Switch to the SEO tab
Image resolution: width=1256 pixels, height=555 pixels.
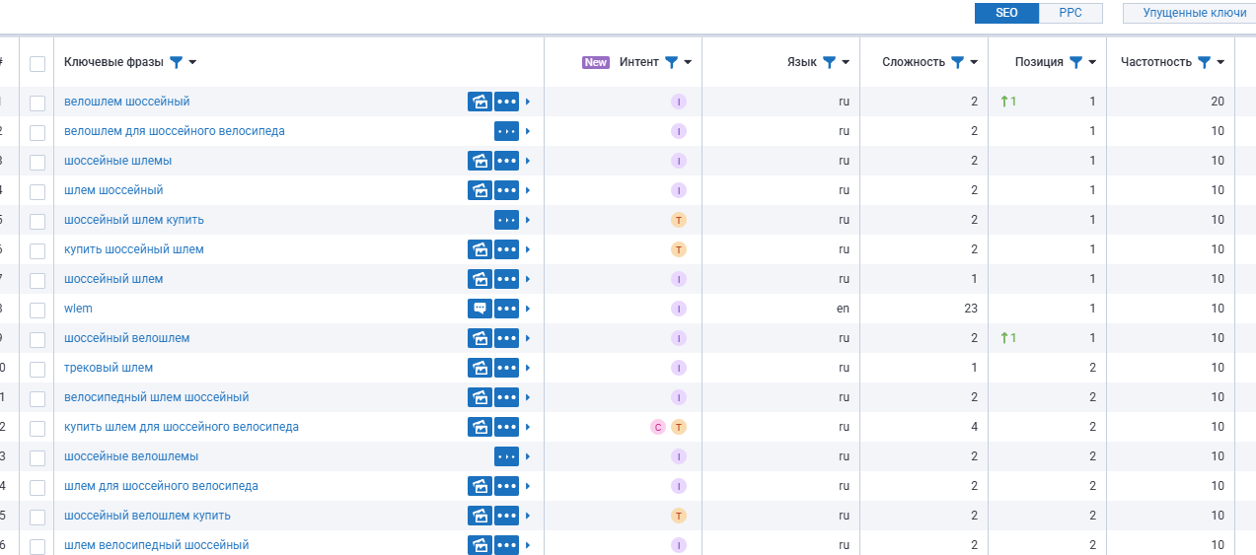click(1006, 13)
